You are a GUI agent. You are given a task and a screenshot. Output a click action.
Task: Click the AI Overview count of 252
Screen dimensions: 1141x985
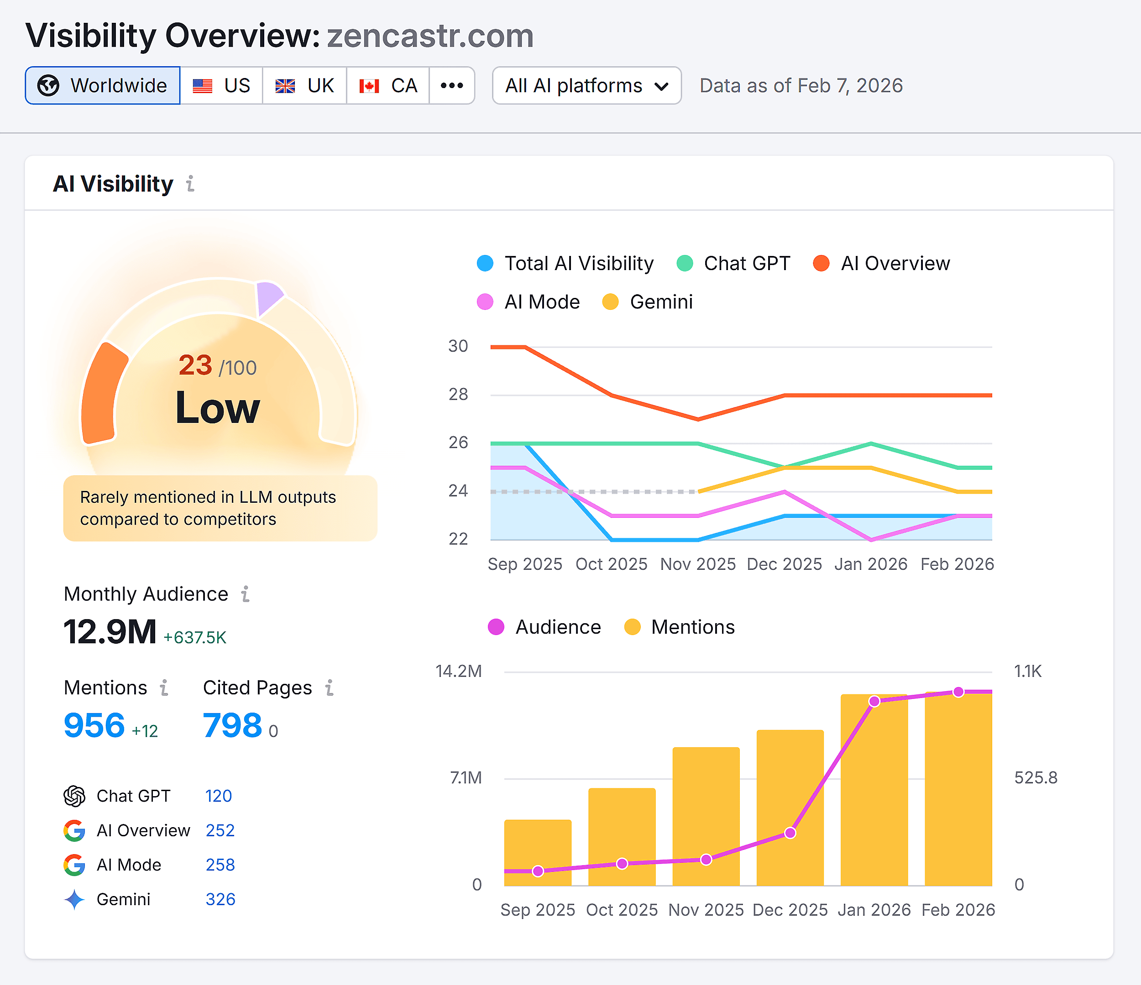click(220, 830)
